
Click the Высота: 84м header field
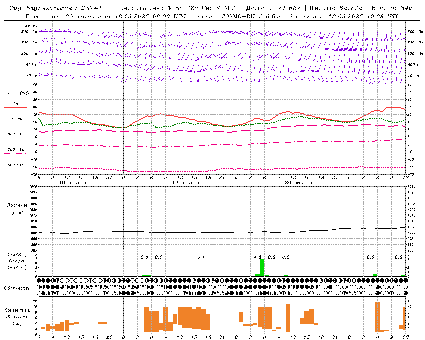[x=392, y=8]
